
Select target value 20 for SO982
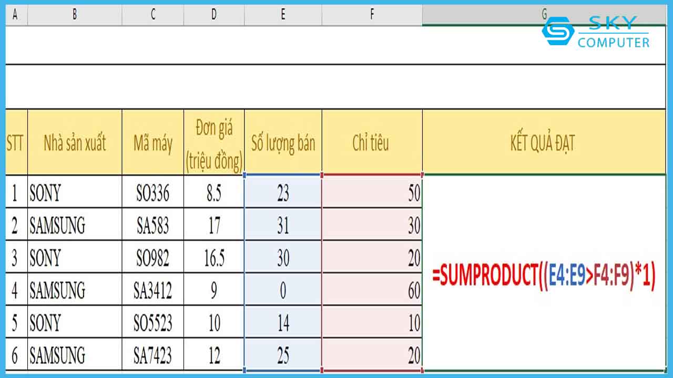pos(372,257)
